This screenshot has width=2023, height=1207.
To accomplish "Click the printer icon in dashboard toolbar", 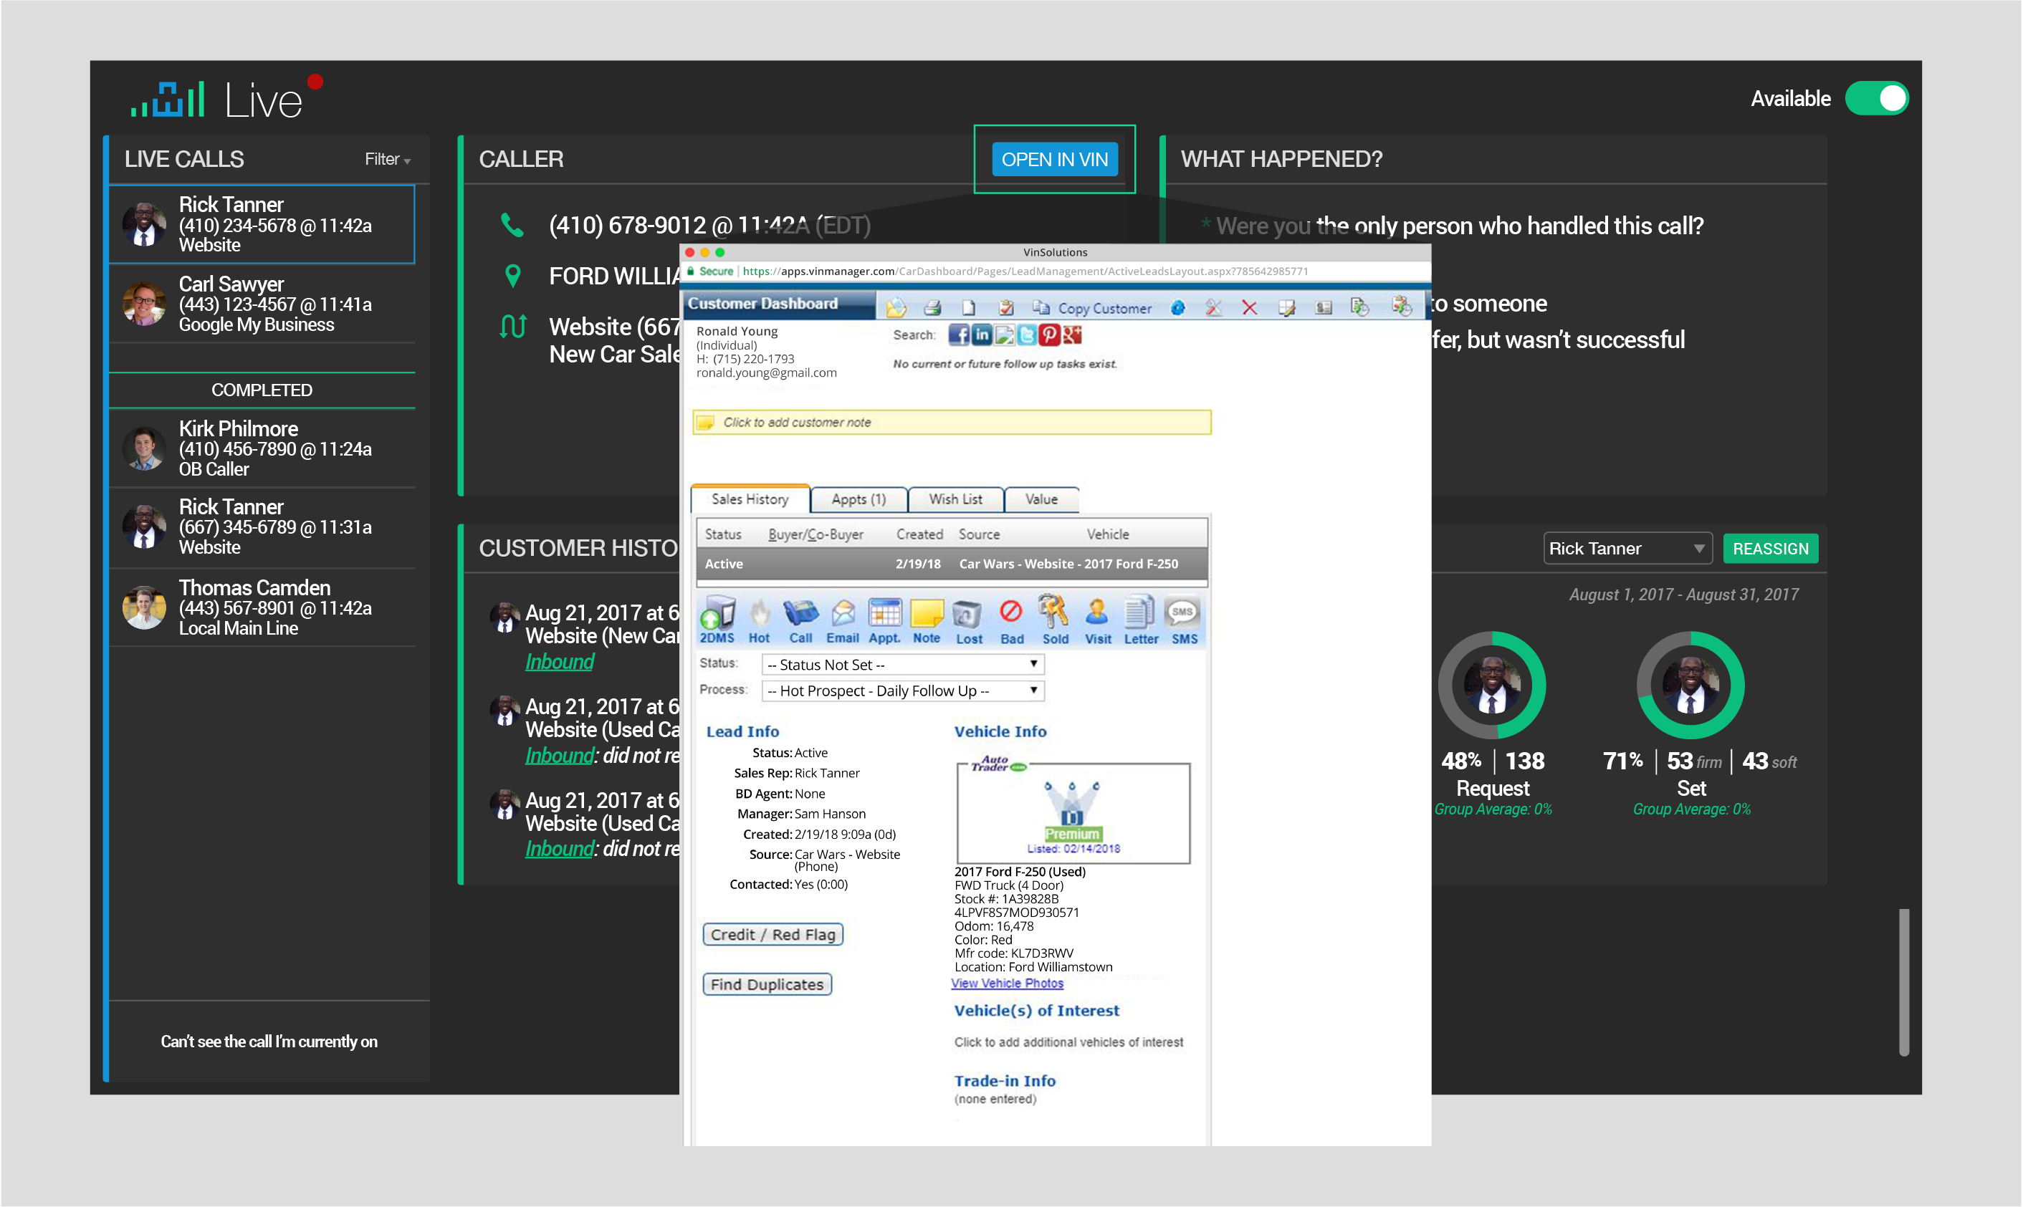I will coord(932,308).
